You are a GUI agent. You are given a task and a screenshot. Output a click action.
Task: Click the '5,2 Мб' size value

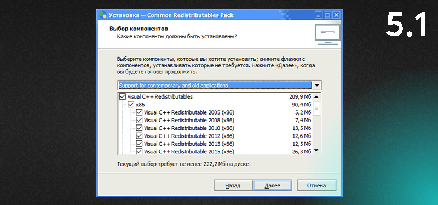click(303, 113)
